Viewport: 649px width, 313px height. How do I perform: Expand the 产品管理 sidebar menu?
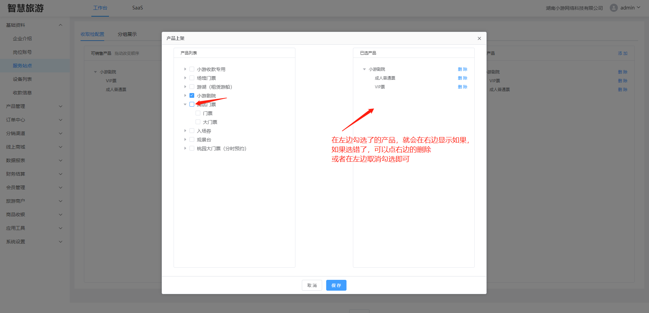[34, 106]
